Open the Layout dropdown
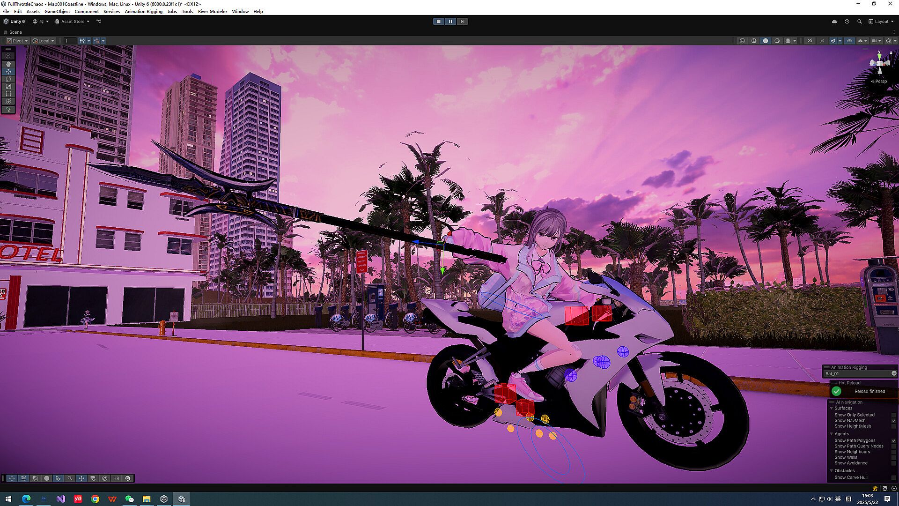 pyautogui.click(x=881, y=22)
